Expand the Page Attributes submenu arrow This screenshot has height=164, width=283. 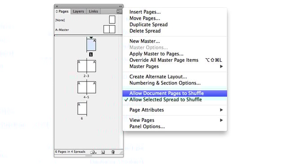tap(221, 110)
